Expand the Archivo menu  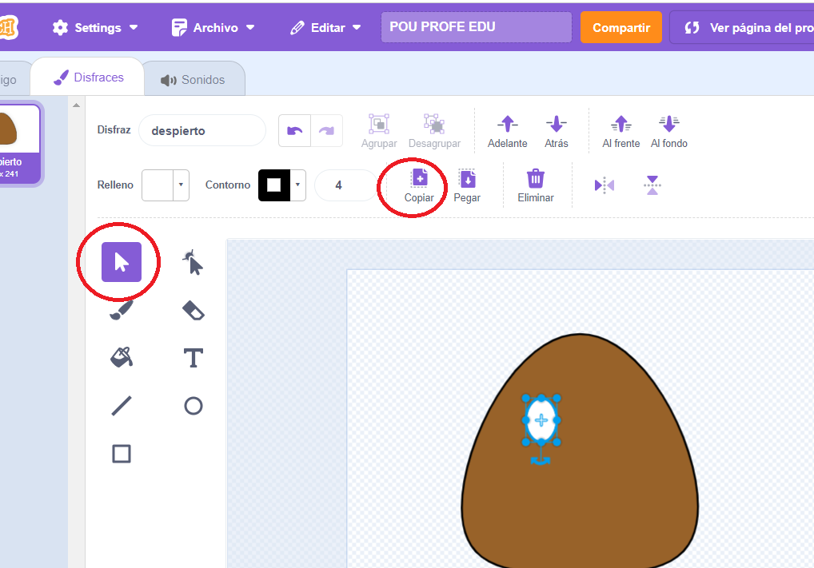(213, 27)
